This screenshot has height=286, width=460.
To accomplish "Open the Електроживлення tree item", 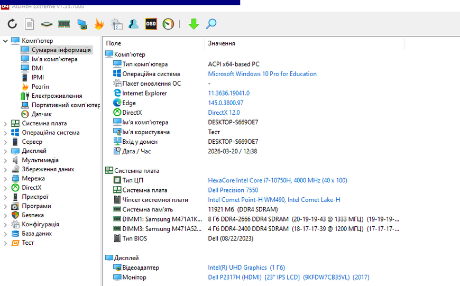I will tap(57, 96).
